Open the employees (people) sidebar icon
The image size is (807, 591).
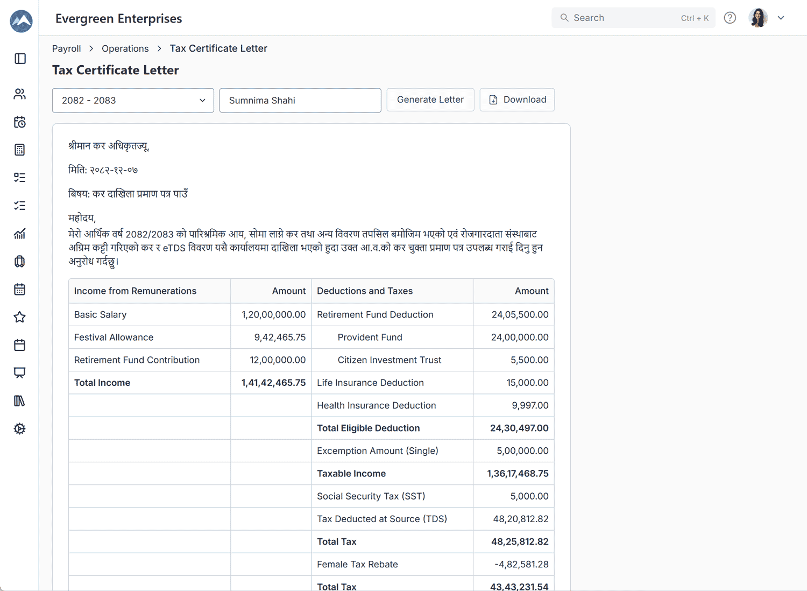20,94
